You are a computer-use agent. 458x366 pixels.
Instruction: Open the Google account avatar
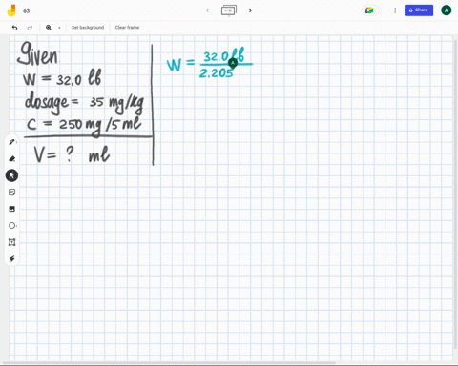coord(447,10)
